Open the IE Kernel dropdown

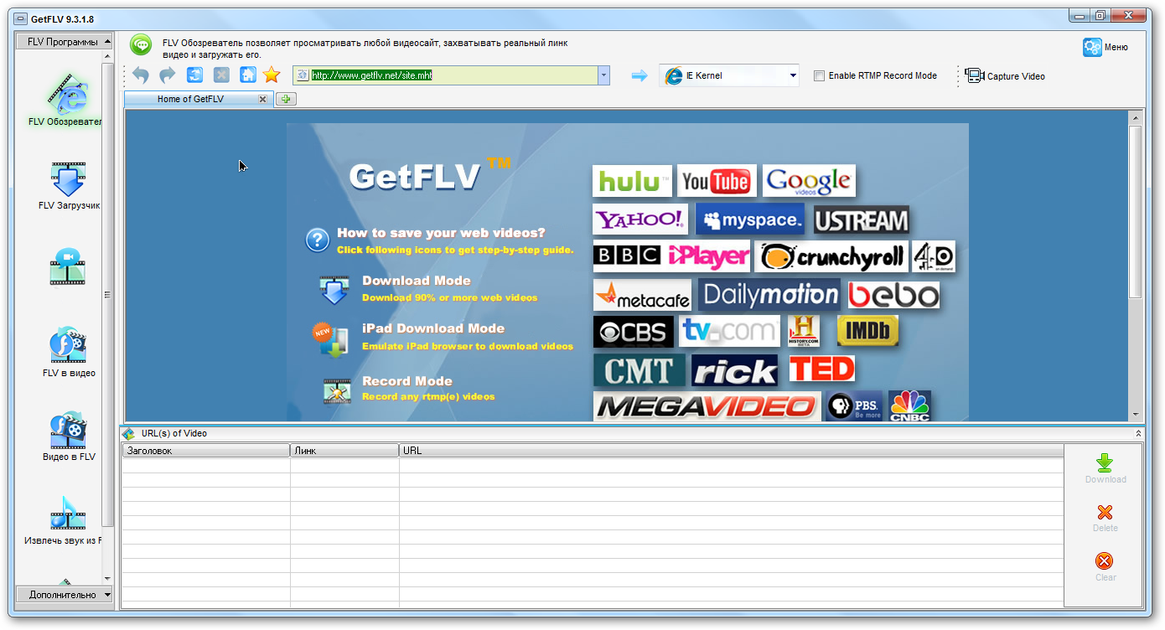click(x=728, y=75)
